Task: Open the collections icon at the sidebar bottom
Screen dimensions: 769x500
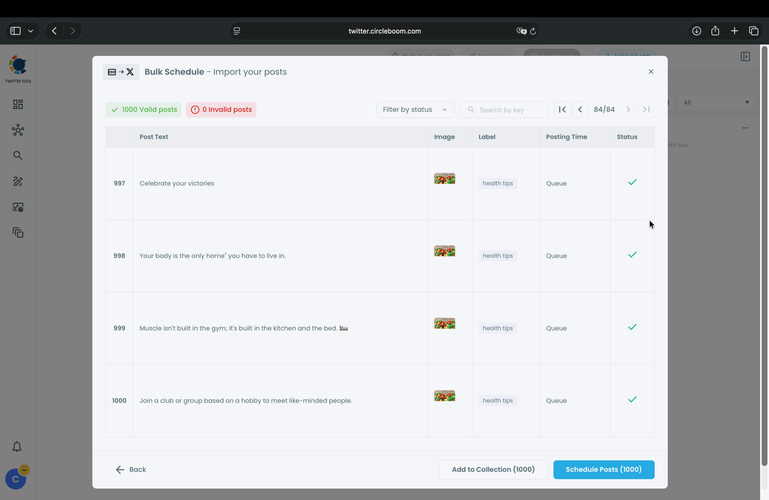Action: pyautogui.click(x=18, y=233)
